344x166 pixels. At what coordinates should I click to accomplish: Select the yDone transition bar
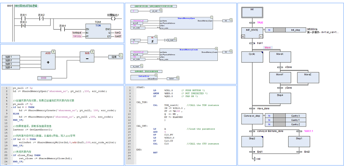(x=280, y=88)
